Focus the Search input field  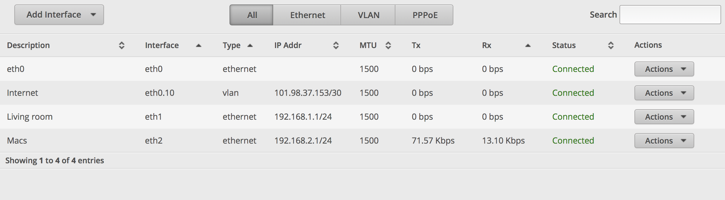tap(670, 15)
